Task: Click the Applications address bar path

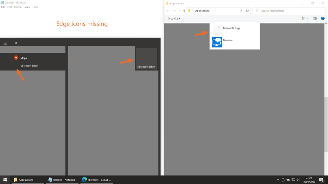Action: point(202,10)
